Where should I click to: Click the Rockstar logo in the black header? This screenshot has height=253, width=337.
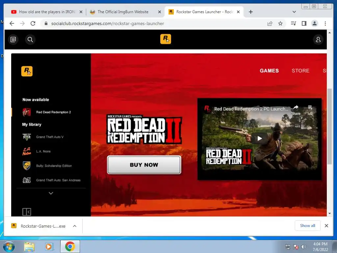tap(166, 39)
